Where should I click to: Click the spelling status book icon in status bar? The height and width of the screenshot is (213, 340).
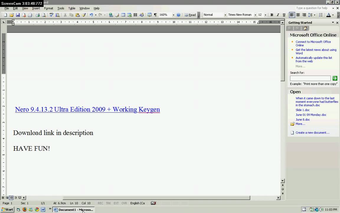pyautogui.click(x=153, y=203)
